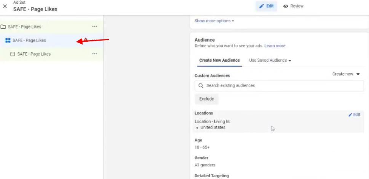
Task: Open the campaign folder icon SAFE - Page Likes
Action: click(x=3, y=27)
